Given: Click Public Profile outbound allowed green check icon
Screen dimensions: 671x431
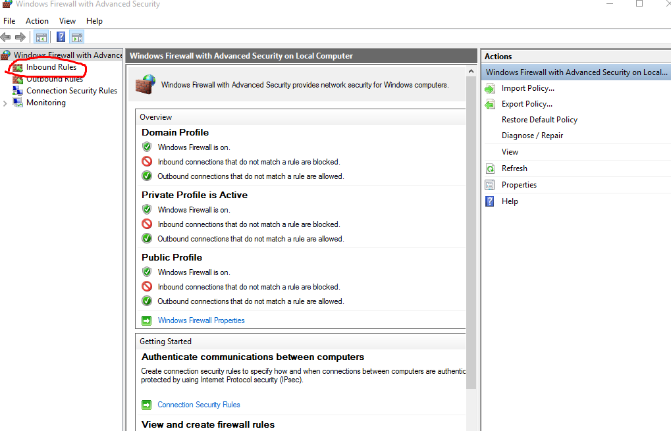Looking at the screenshot, I should tap(147, 301).
